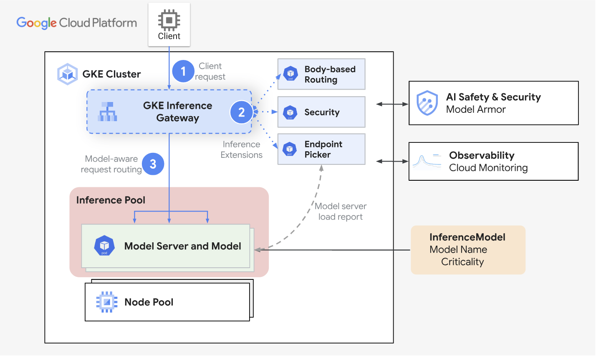Click step number 2 circle
The image size is (596, 356).
(x=241, y=112)
